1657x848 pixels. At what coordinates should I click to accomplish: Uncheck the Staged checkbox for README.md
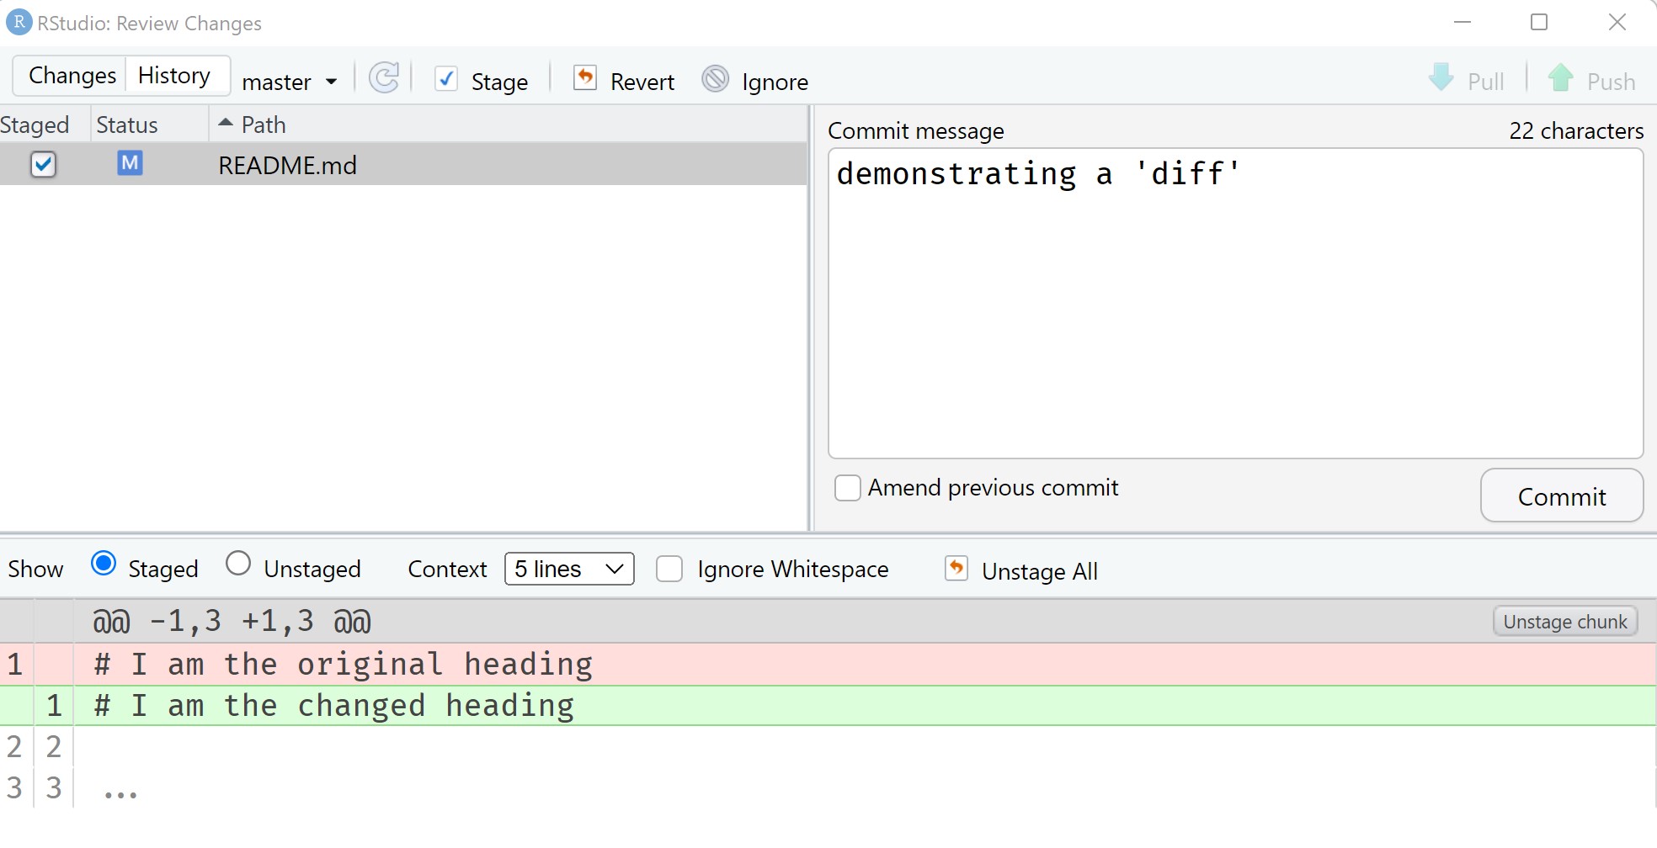coord(44,164)
